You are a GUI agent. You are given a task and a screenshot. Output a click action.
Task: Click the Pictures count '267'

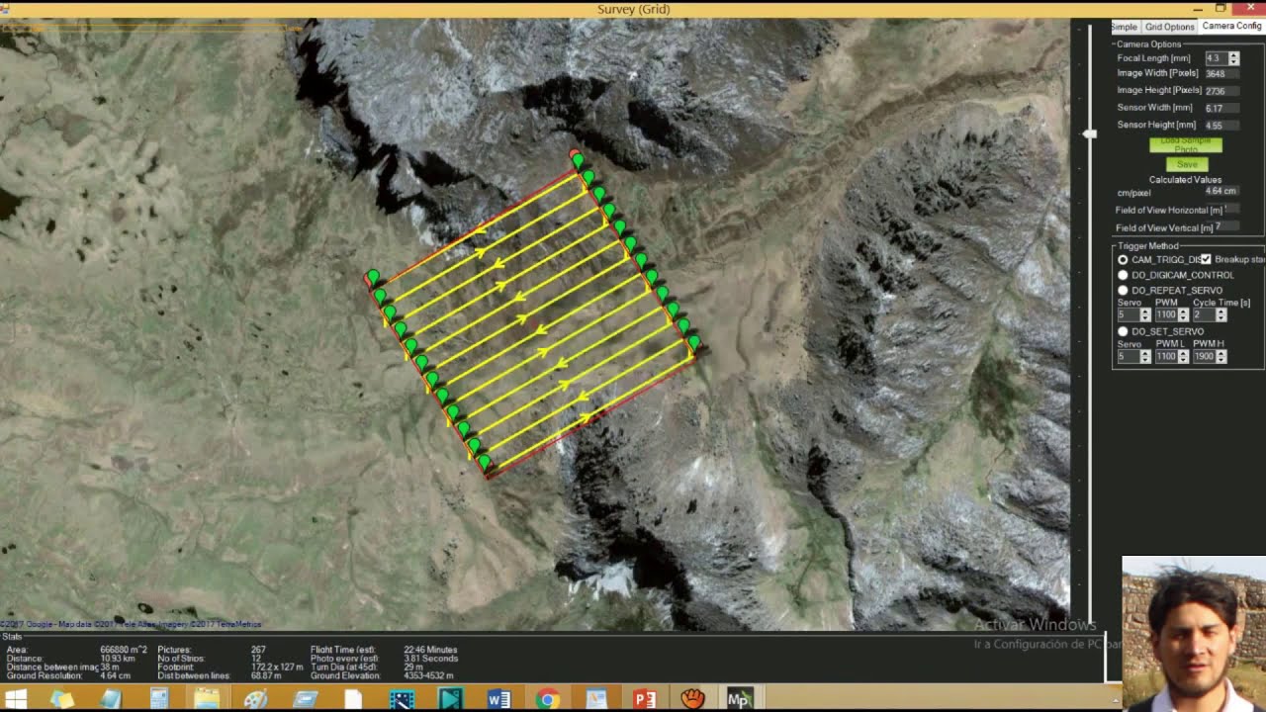[x=258, y=650]
